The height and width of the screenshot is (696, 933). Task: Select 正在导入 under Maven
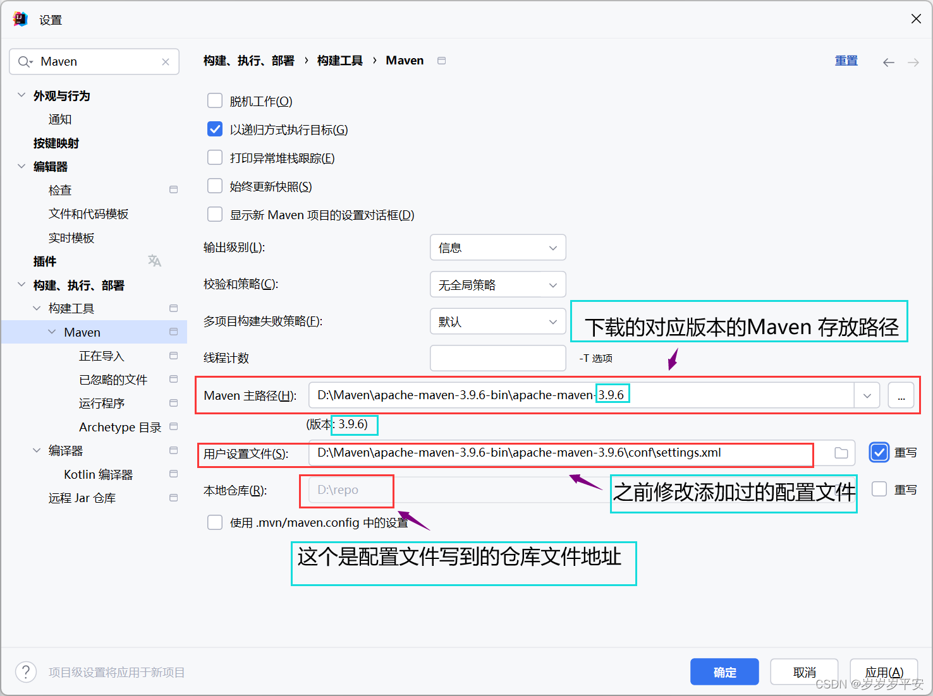102,356
